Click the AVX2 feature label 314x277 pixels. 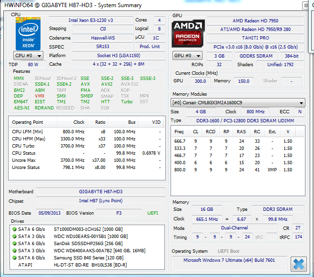click(x=107, y=84)
